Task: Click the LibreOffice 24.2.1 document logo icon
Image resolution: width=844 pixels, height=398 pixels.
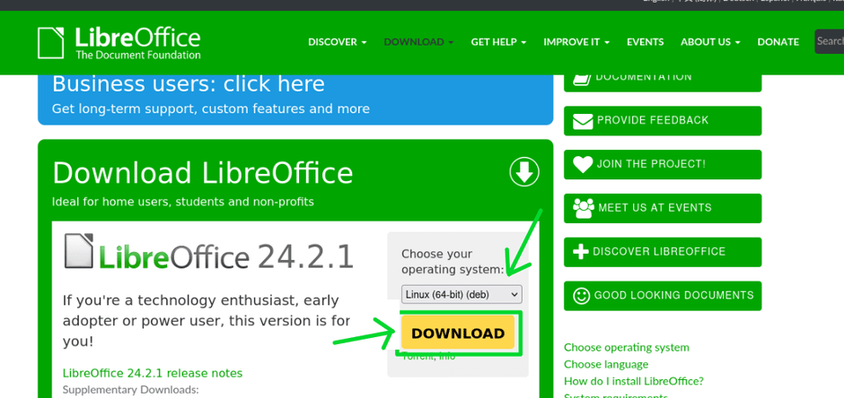Action: tap(79, 251)
